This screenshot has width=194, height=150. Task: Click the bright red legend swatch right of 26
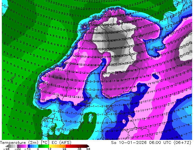point(67,146)
